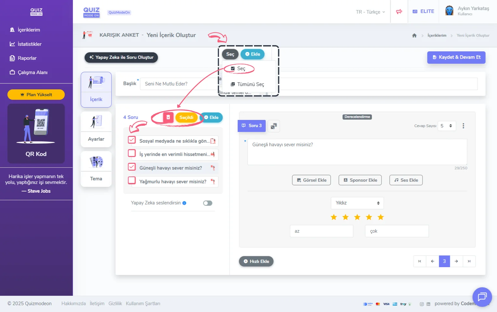Screen dimensions: 497x312
Task: Switch to the Ayarlar tab
Action: pos(96,129)
